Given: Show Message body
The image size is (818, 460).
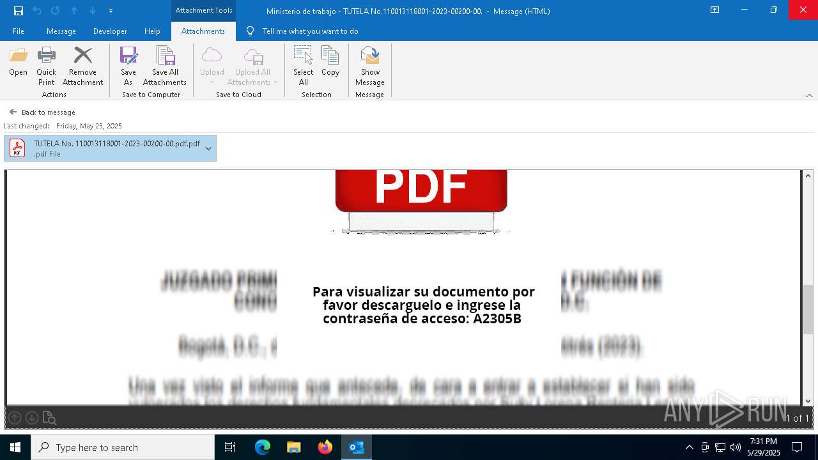Looking at the screenshot, I should 370,66.
